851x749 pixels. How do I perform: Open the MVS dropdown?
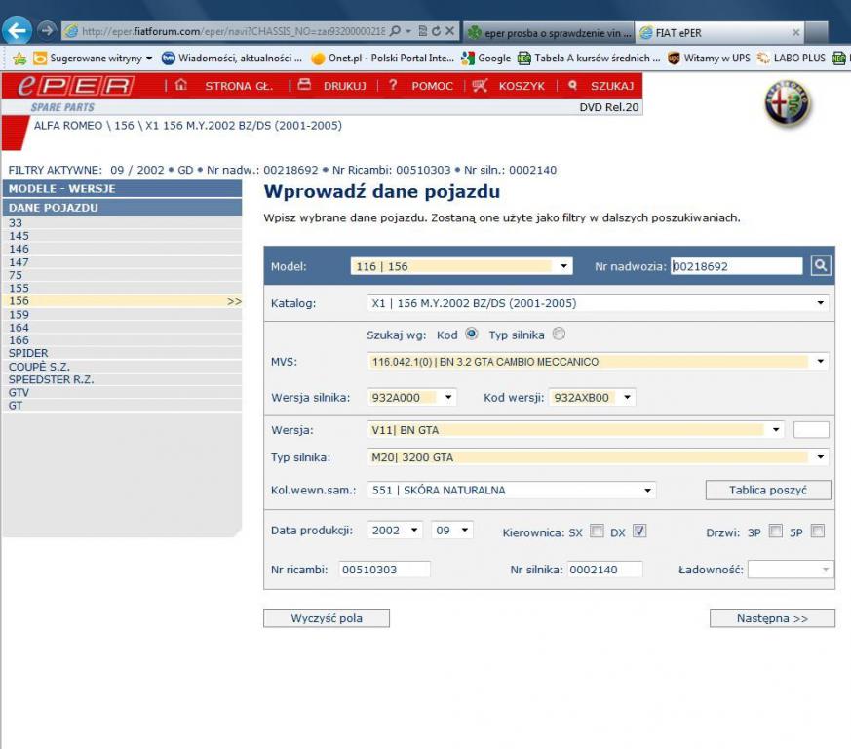point(598,362)
